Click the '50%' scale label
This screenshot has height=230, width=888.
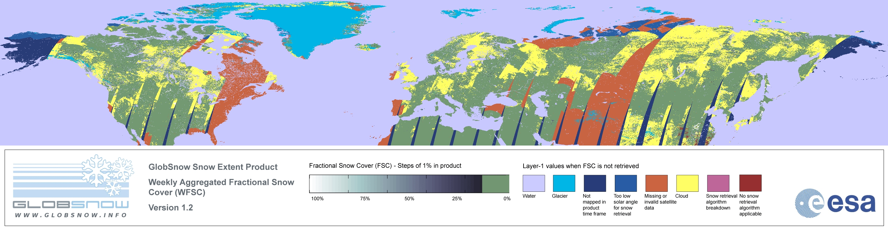(x=409, y=199)
